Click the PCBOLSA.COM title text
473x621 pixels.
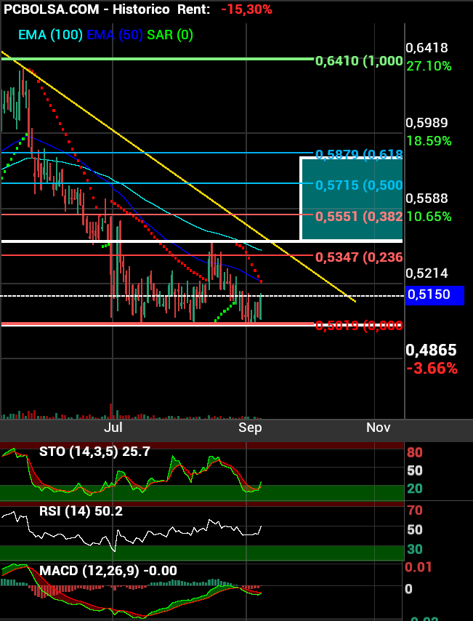pos(50,9)
